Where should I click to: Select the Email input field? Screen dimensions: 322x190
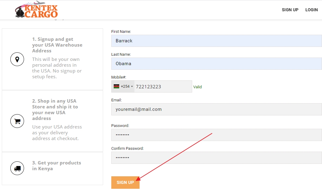[x=216, y=109]
